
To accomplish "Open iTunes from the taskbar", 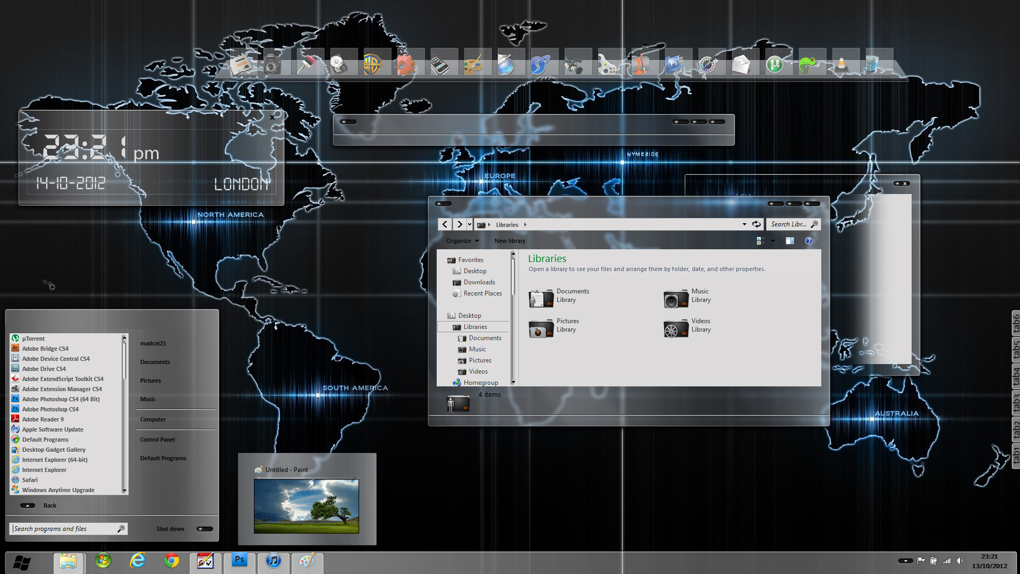I will (x=274, y=561).
